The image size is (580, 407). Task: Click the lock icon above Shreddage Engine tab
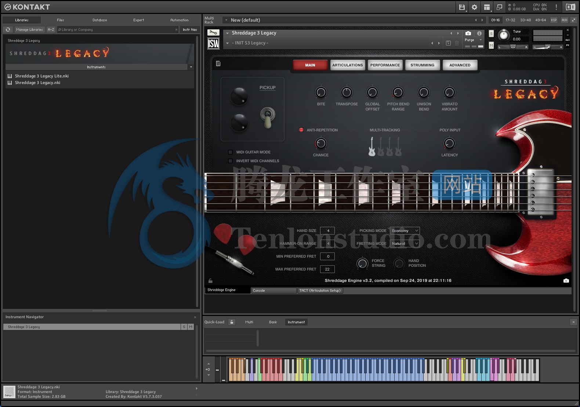pyautogui.click(x=210, y=281)
